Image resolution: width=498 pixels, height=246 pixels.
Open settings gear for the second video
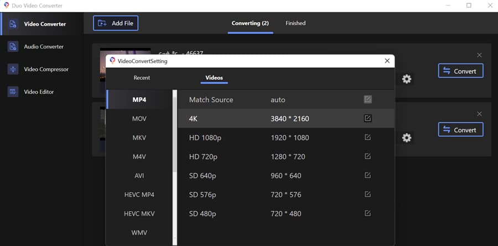tap(407, 138)
